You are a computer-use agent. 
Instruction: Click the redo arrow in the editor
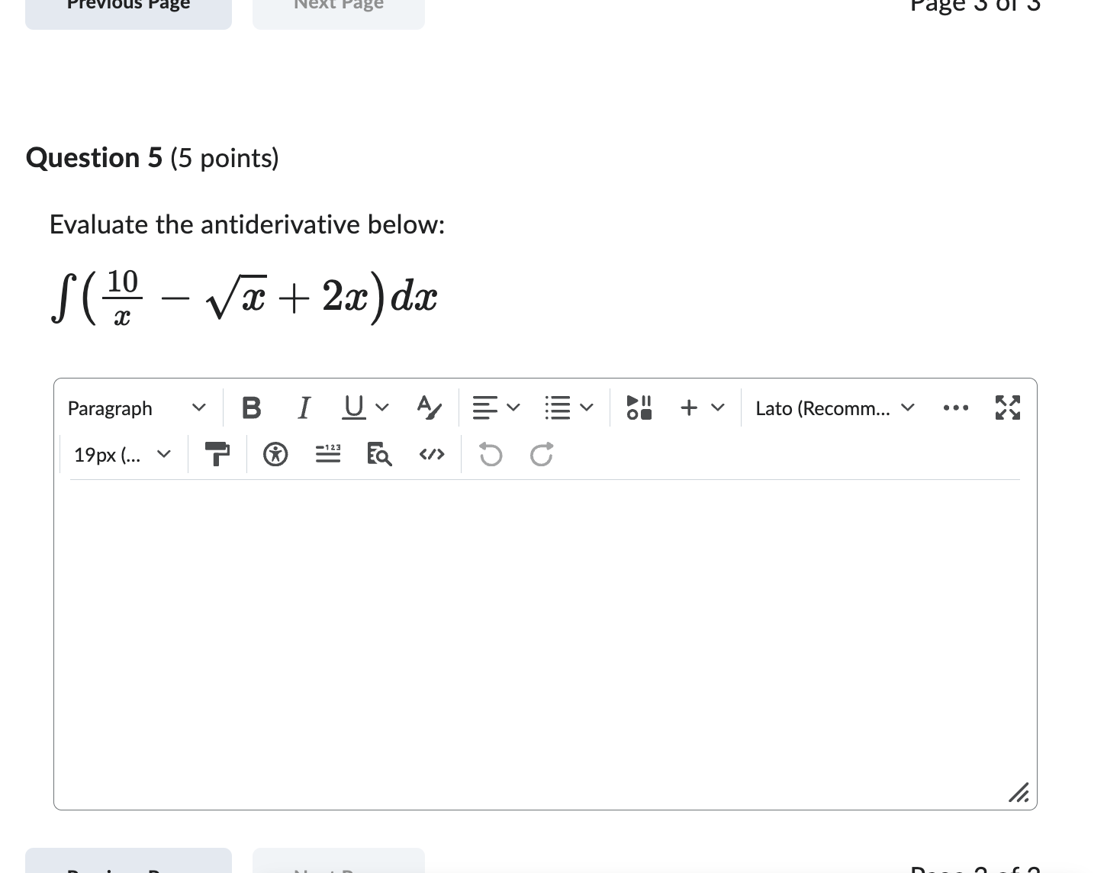(x=542, y=455)
